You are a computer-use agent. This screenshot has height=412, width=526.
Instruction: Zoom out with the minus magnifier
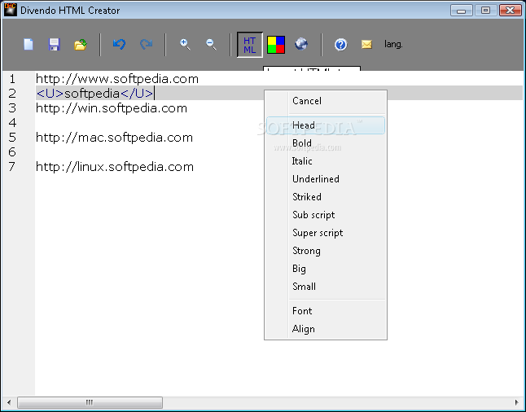(211, 44)
